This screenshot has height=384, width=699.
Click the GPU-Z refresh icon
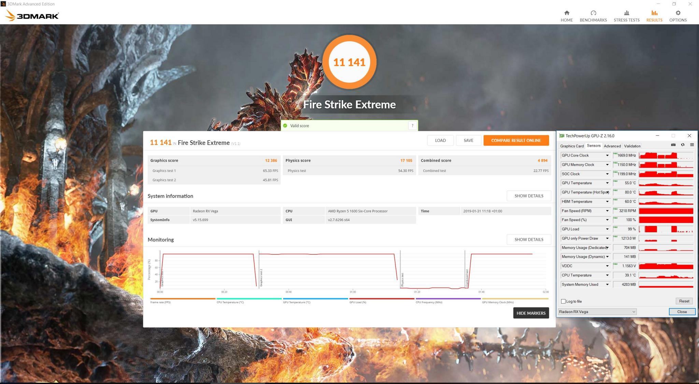pyautogui.click(x=683, y=145)
